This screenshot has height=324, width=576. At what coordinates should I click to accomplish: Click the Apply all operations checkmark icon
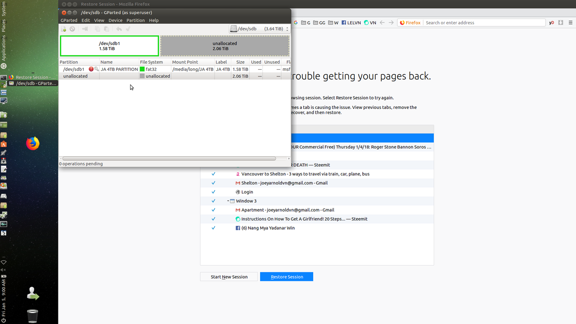[128, 29]
